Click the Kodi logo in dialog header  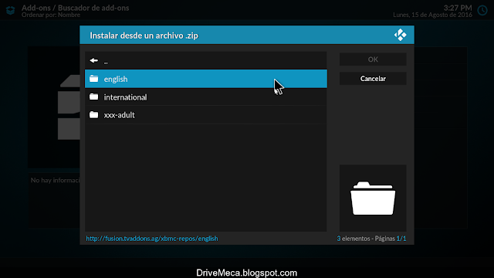click(x=400, y=35)
